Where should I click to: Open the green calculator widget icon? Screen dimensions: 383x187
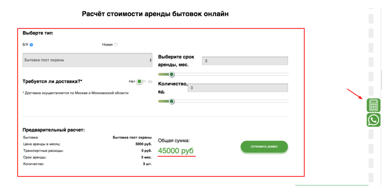click(x=373, y=105)
